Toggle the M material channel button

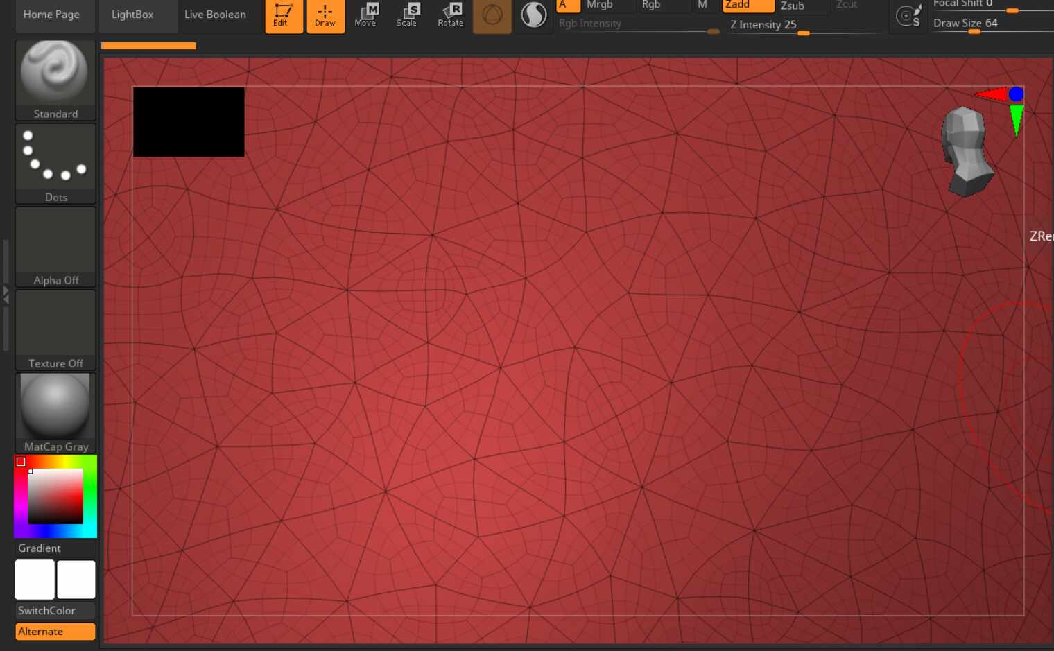(x=702, y=6)
